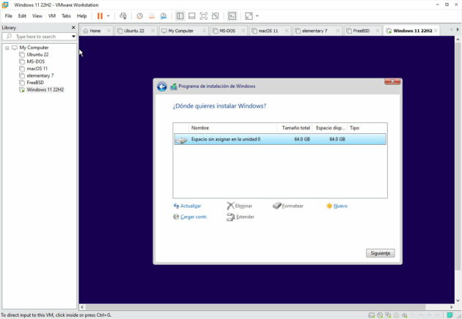This screenshot has height=319, width=462.
Task: Open the stretch guest dropdown arrow
Action: click(x=257, y=16)
